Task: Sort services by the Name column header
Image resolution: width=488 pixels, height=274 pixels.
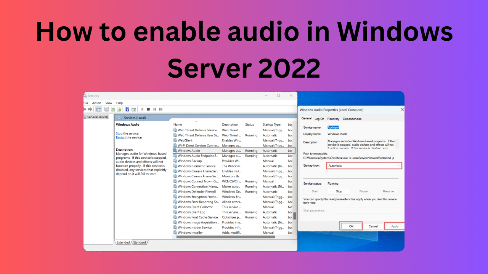Action: [x=178, y=124]
